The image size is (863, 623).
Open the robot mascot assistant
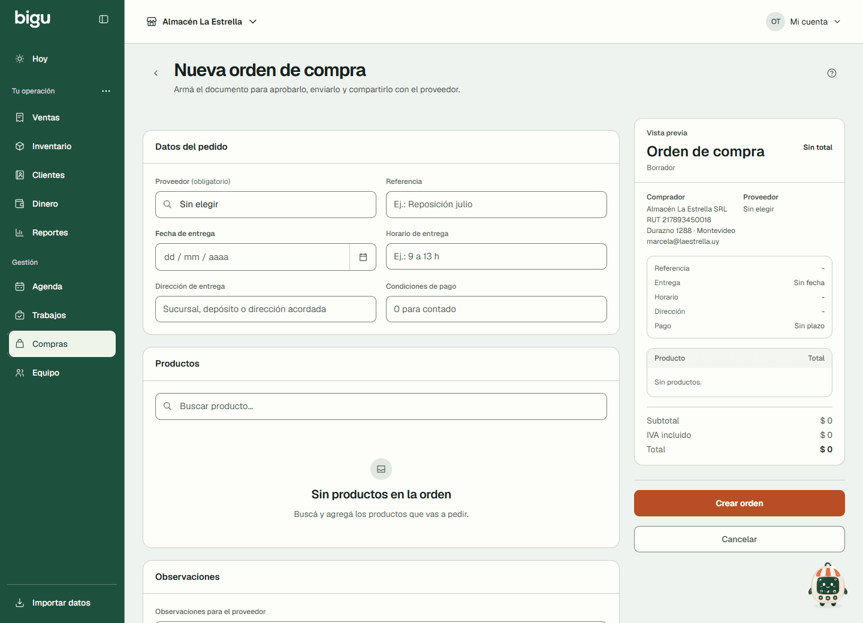(828, 585)
